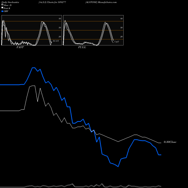188x188 pixels.
Task: Click the 20 level label in FULL chart
Action: 121,36
